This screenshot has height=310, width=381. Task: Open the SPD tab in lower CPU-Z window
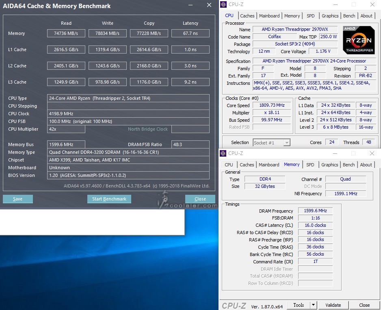click(x=310, y=165)
